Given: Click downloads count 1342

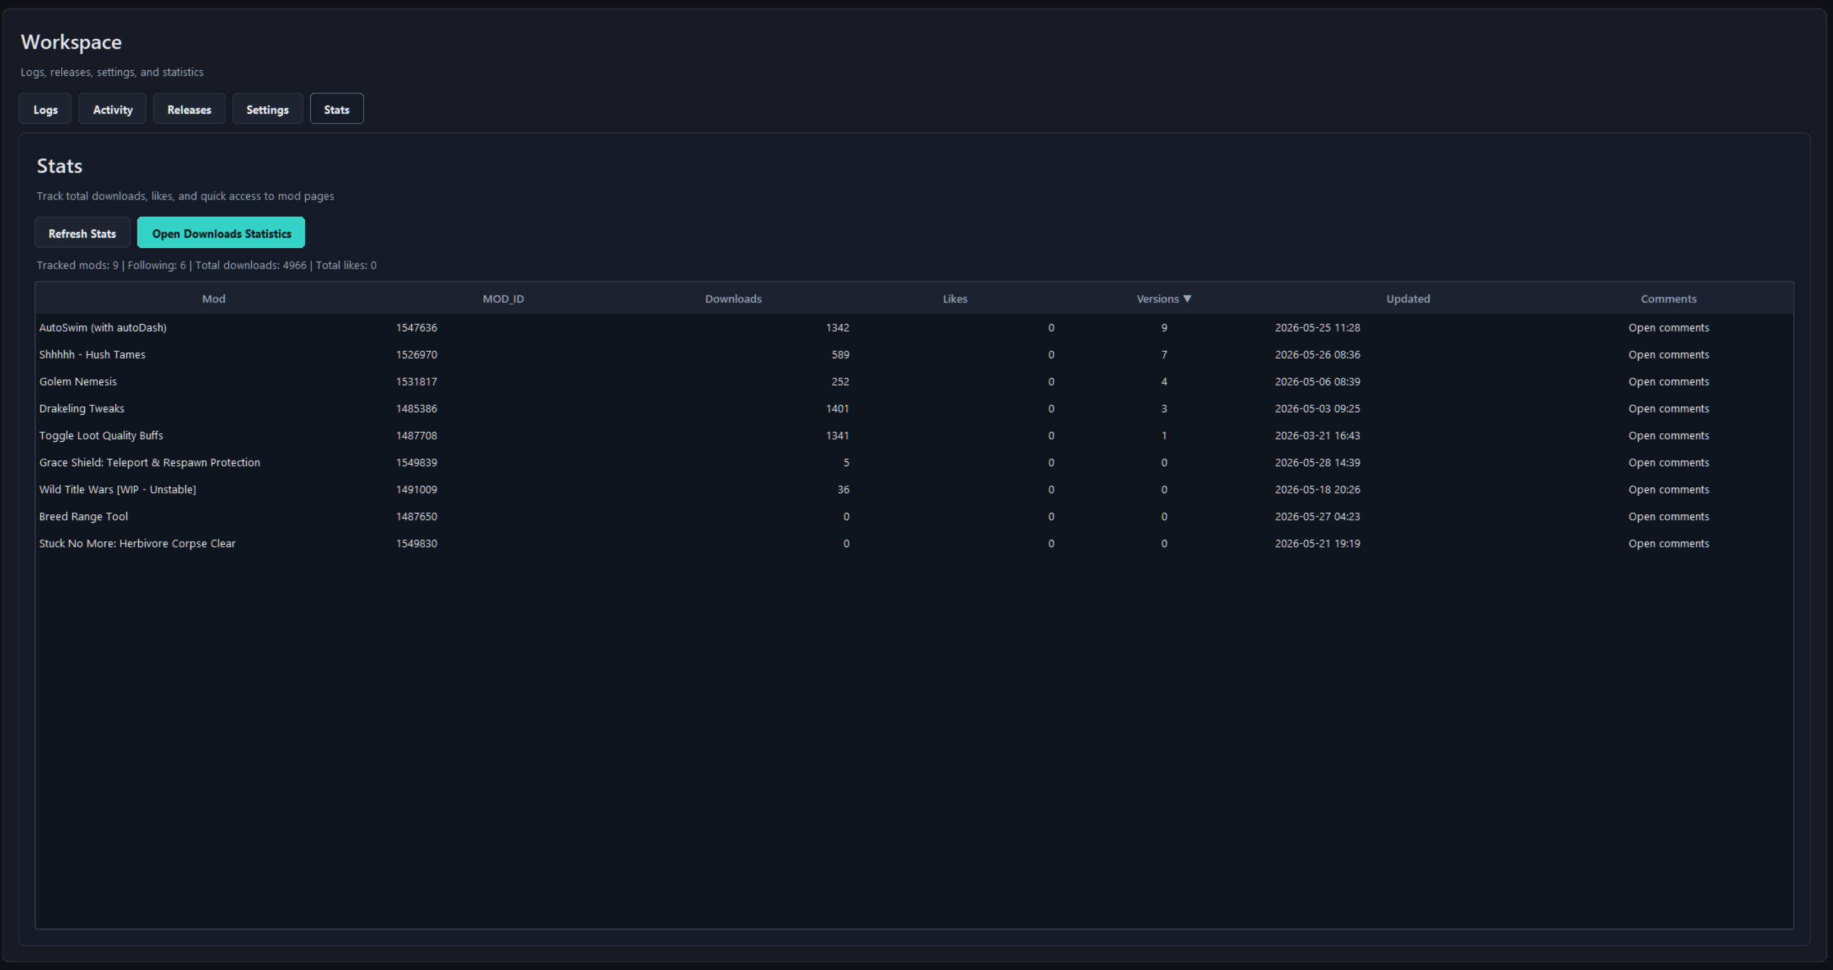Looking at the screenshot, I should (x=837, y=328).
